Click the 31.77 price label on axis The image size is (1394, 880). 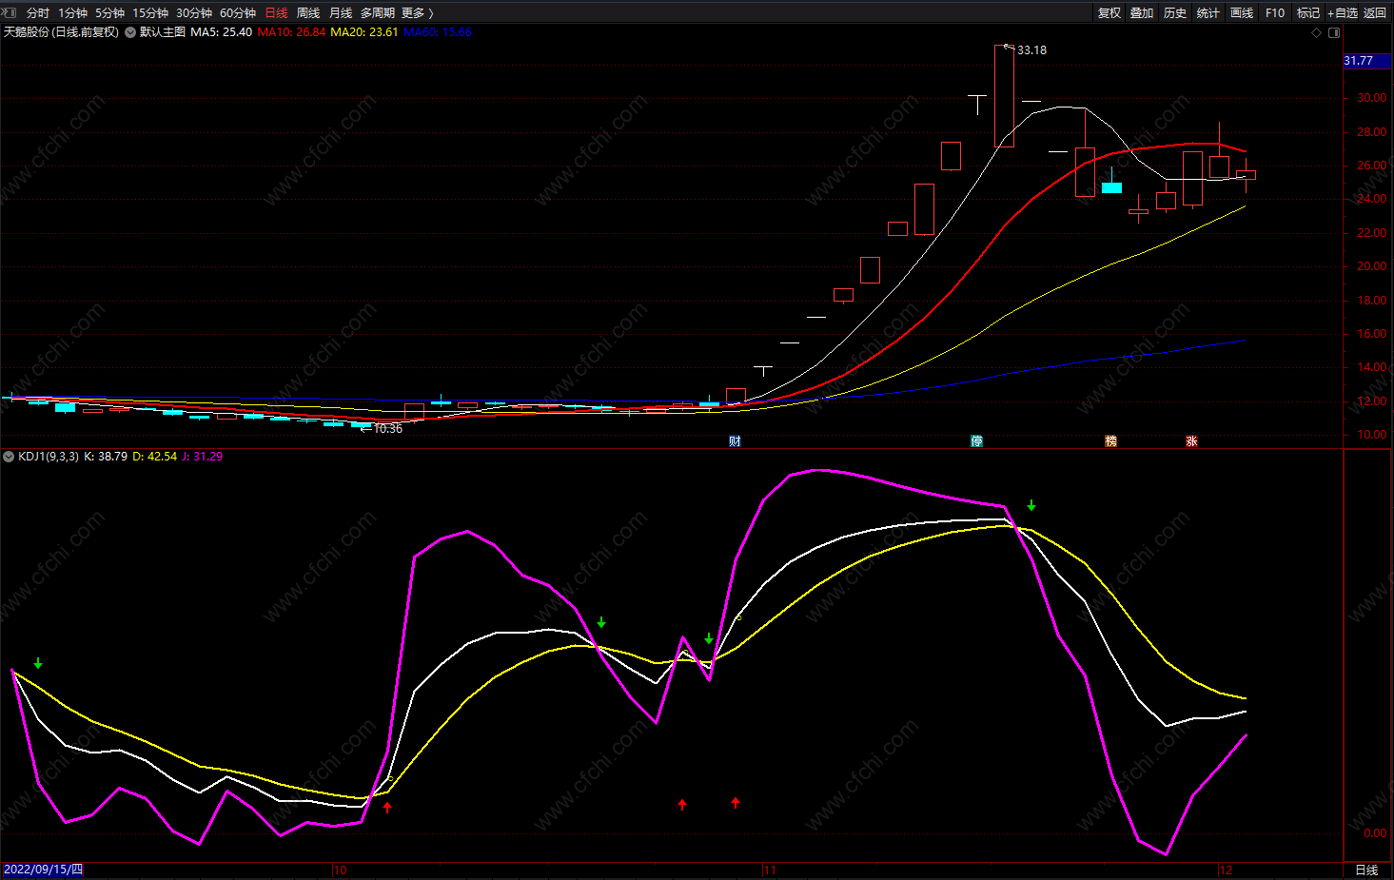[1359, 61]
